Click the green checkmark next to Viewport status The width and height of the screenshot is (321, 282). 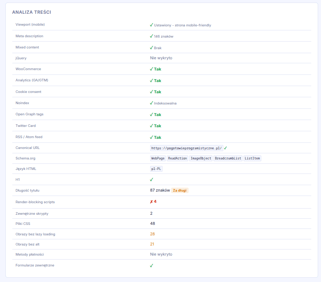click(x=152, y=25)
